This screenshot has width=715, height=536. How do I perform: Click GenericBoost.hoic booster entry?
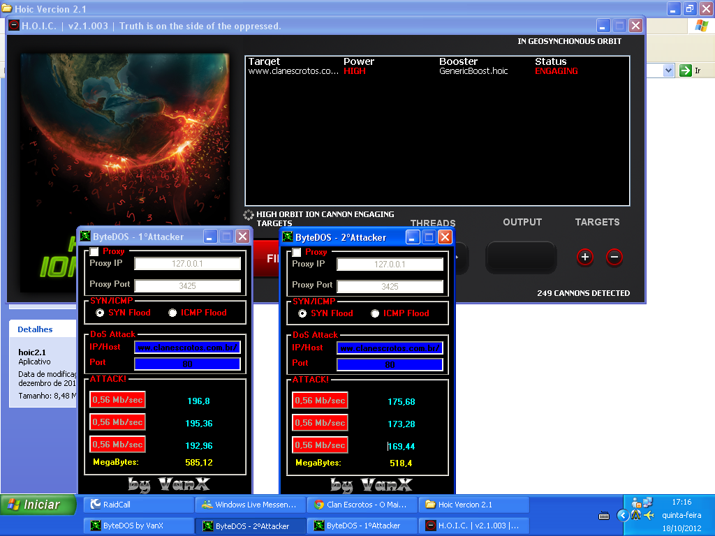473,71
